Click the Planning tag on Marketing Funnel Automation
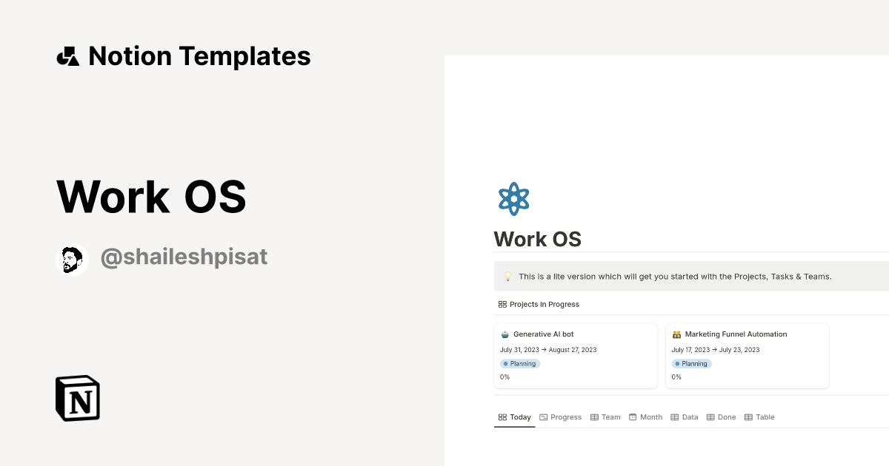Image resolution: width=889 pixels, height=466 pixels. pyautogui.click(x=691, y=363)
